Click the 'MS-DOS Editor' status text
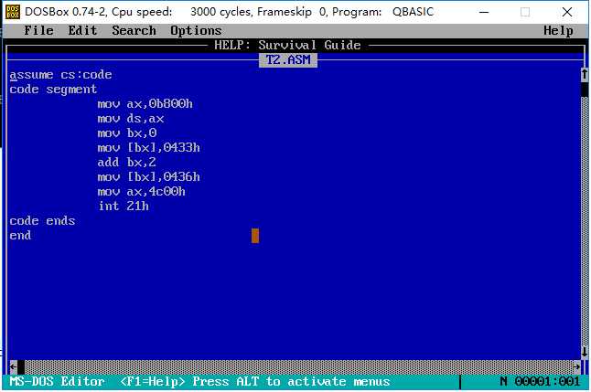This screenshot has height=392, width=591. point(57,381)
